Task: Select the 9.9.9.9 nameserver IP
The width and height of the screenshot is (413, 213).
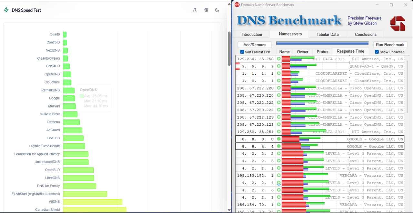Action: click(258, 66)
